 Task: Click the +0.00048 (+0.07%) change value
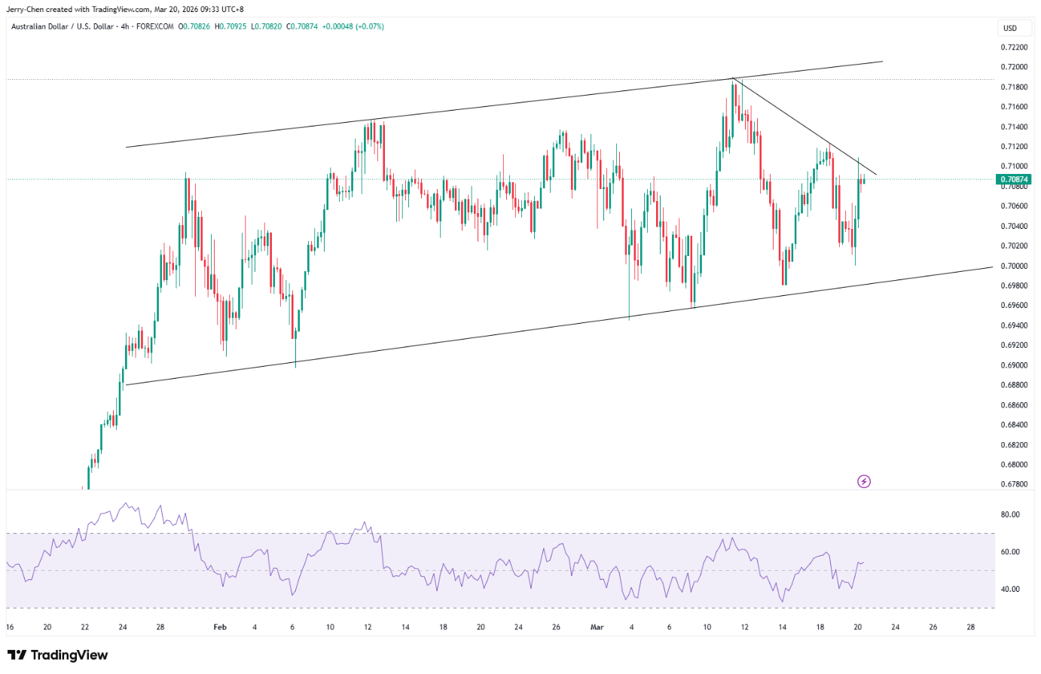[x=353, y=26]
